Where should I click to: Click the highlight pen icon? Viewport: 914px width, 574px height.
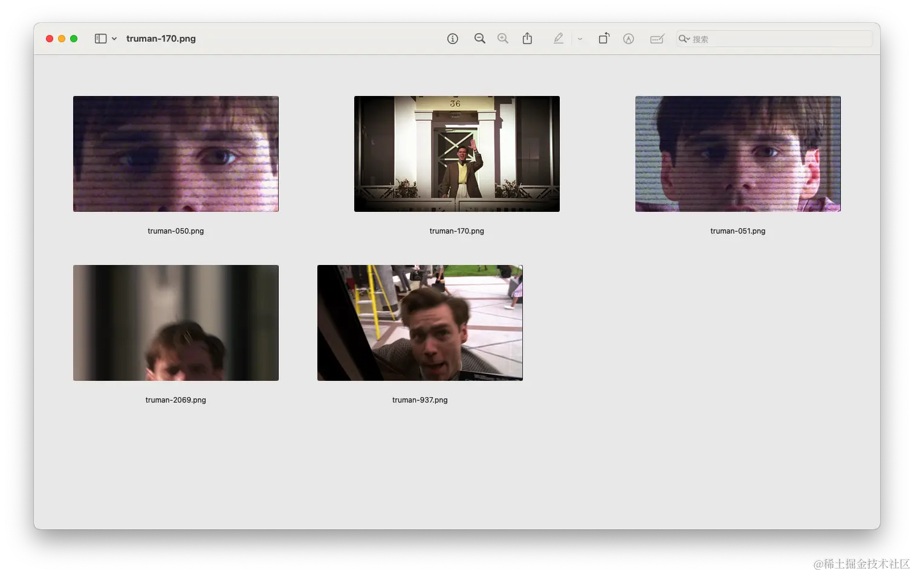[558, 39]
